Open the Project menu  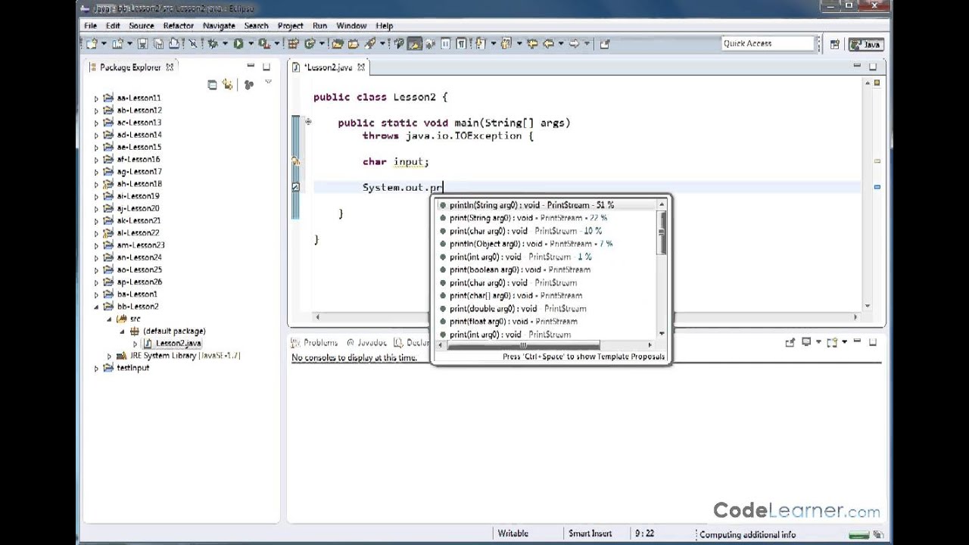point(290,26)
